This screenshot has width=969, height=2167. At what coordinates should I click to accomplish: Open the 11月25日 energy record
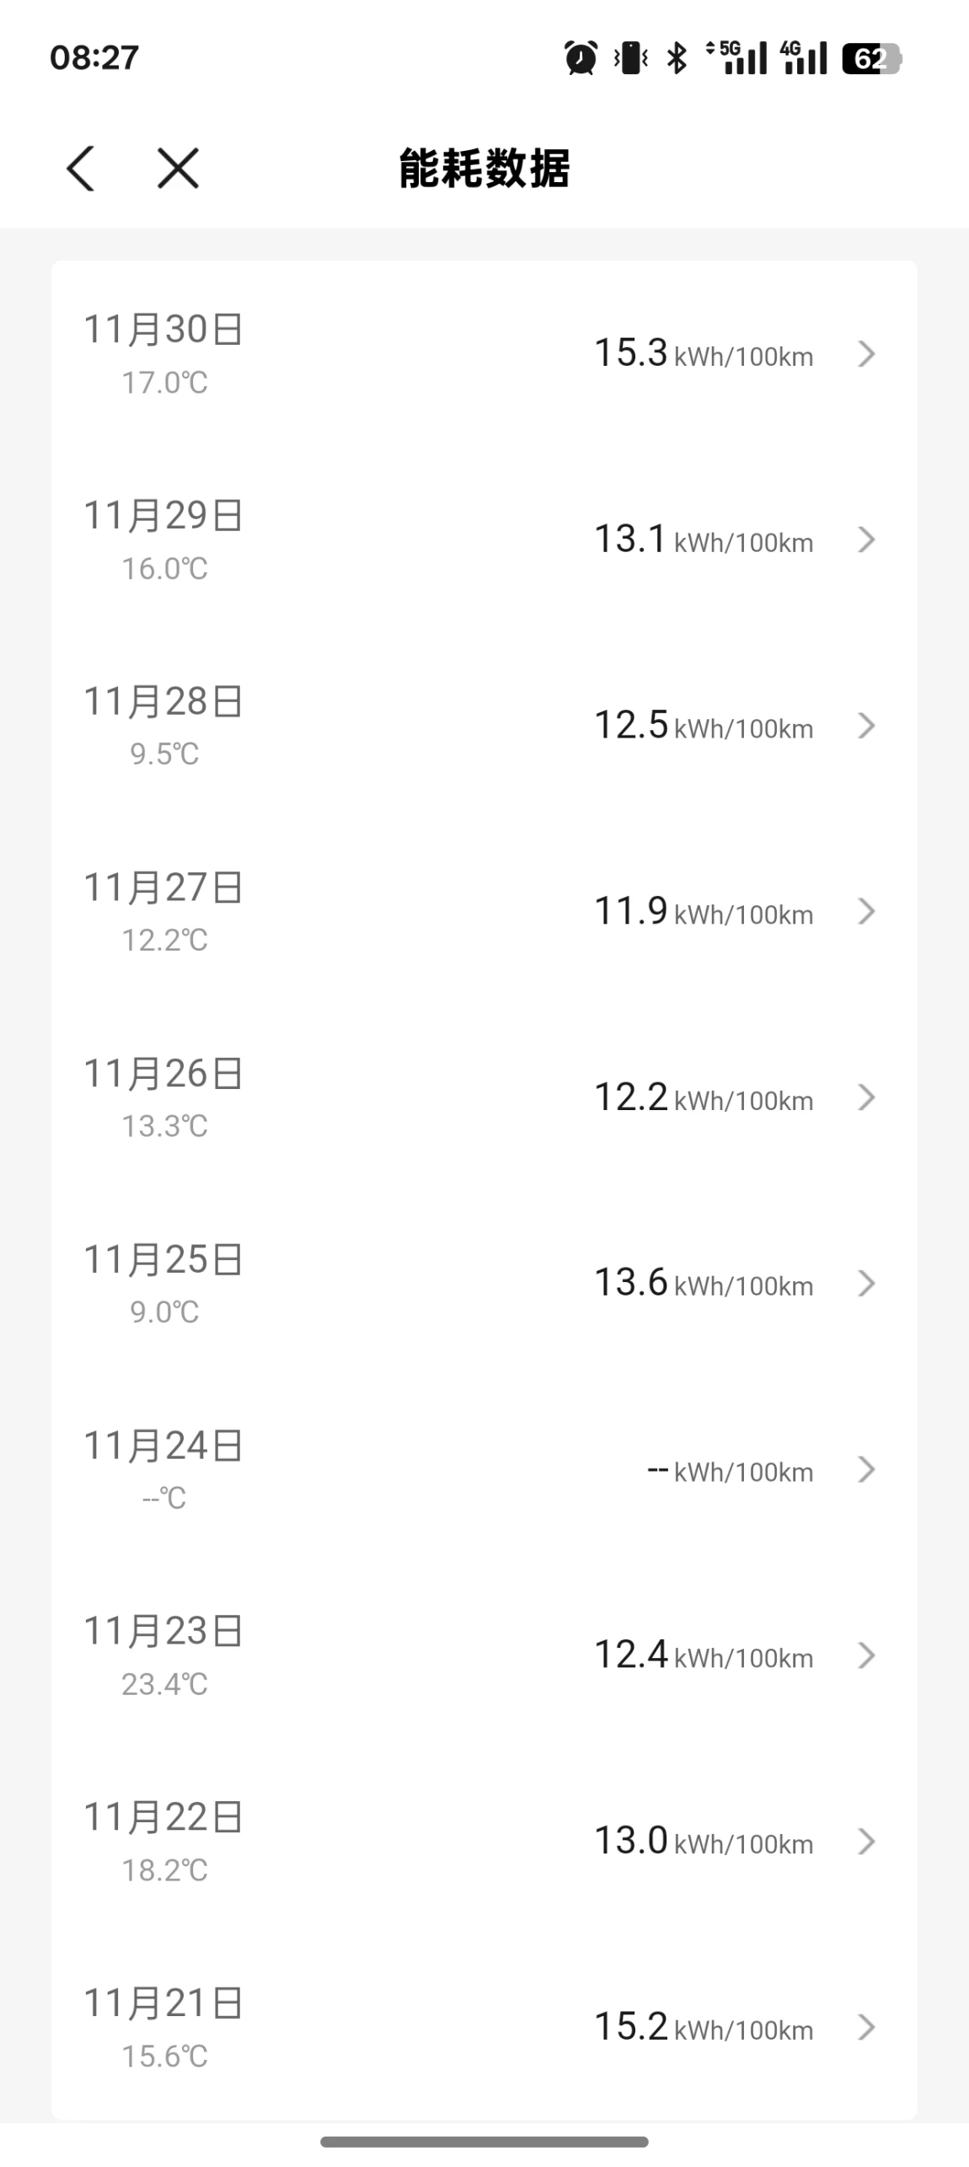(x=484, y=1284)
